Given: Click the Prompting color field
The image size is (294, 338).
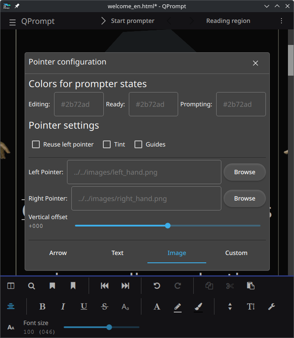Looking at the screenshot, I should point(241,104).
